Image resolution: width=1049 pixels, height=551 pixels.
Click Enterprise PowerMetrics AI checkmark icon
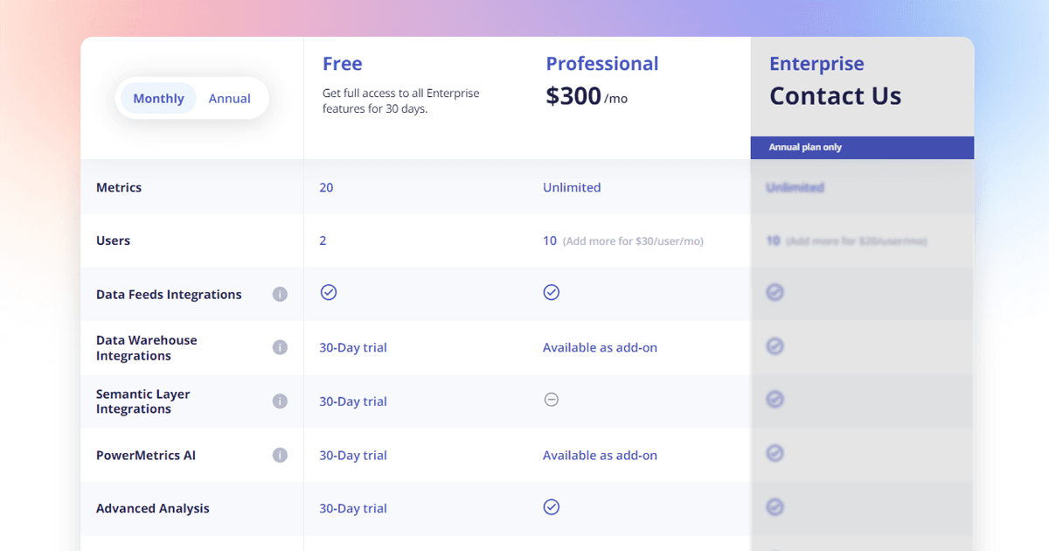point(775,453)
